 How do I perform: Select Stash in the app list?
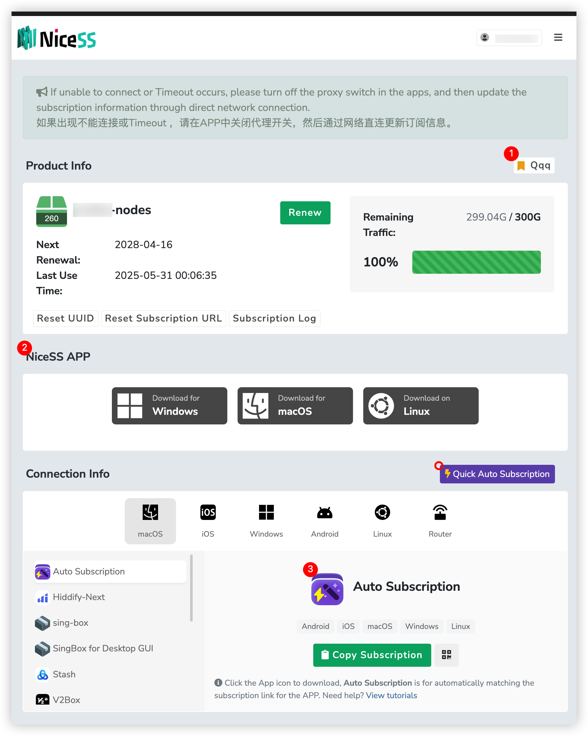tap(110, 674)
